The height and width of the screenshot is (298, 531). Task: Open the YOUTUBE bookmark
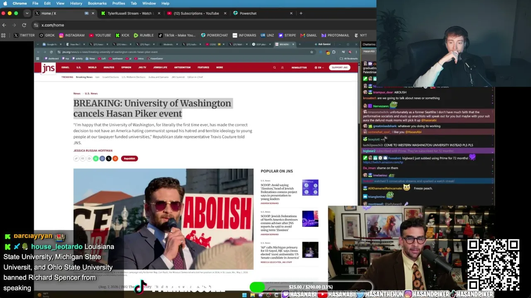(100, 35)
